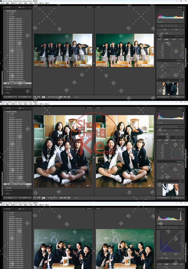Switch to the 明亮度 tab in top HSL panel
Screen dimensions: 188x269
click(x=174, y=39)
